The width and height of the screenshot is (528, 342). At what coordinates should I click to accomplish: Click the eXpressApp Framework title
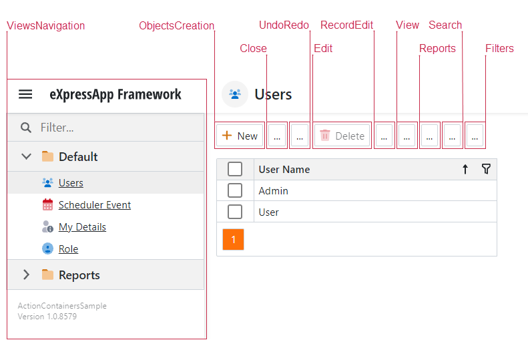tap(115, 95)
